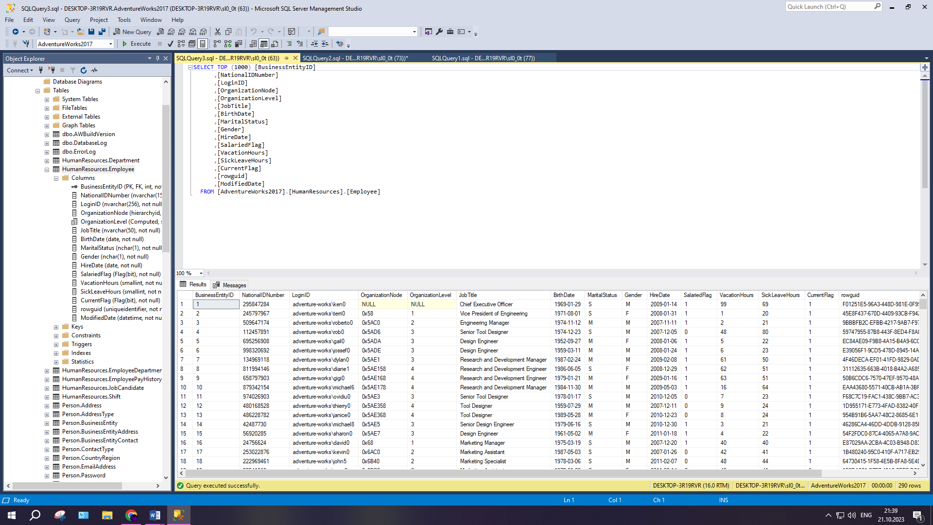
Task: Collapse the Columns folder node
Action: point(56,178)
